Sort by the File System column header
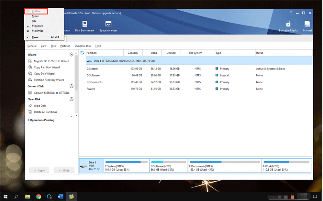This screenshot has height=201, width=323. coord(197,53)
